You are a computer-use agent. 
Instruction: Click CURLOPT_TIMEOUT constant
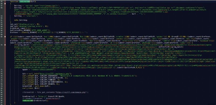coord(48,80)
